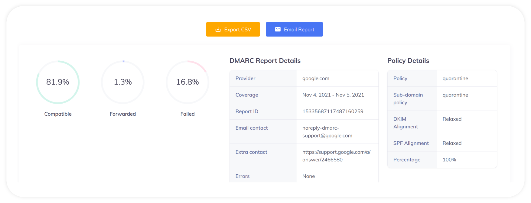Click the envelope icon in Email Report
This screenshot has width=531, height=203.
tap(278, 29)
